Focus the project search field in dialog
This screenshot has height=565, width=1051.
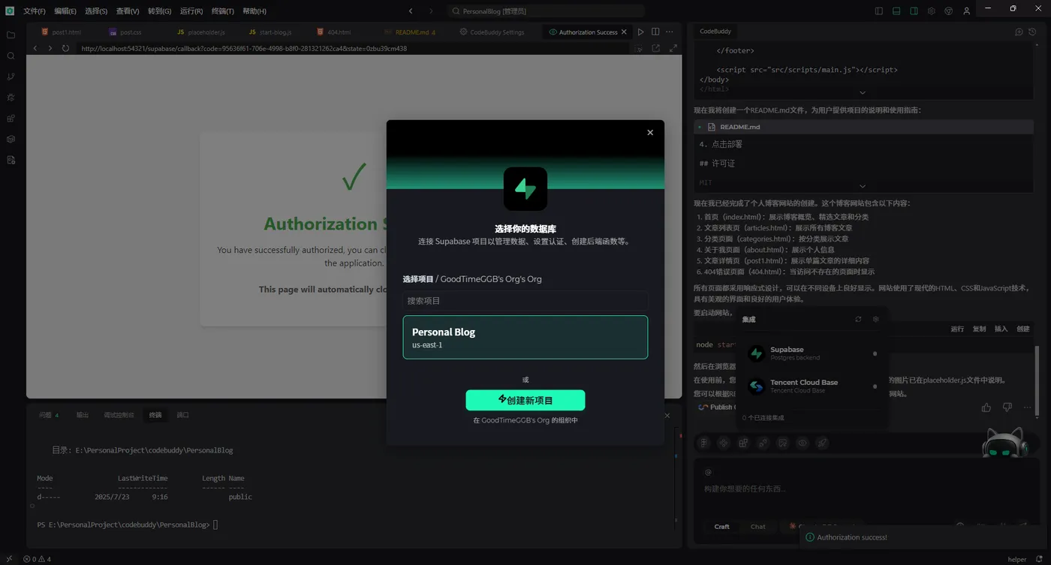pyautogui.click(x=525, y=301)
